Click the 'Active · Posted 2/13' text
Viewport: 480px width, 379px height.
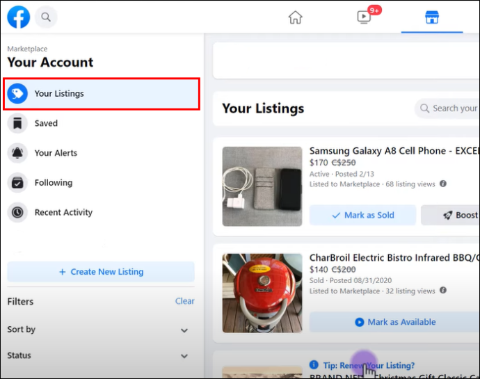point(342,174)
